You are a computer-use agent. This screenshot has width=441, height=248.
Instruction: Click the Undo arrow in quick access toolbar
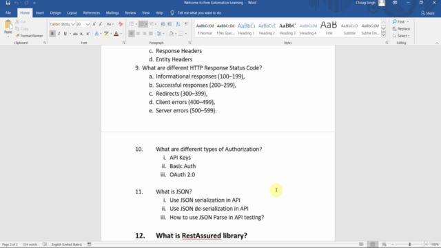(x=17, y=3)
